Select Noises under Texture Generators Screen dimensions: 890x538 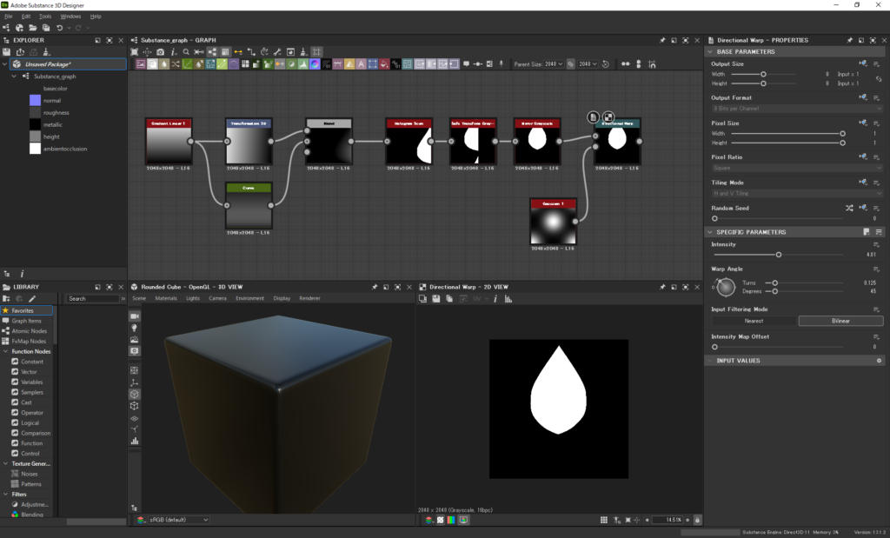pos(30,474)
